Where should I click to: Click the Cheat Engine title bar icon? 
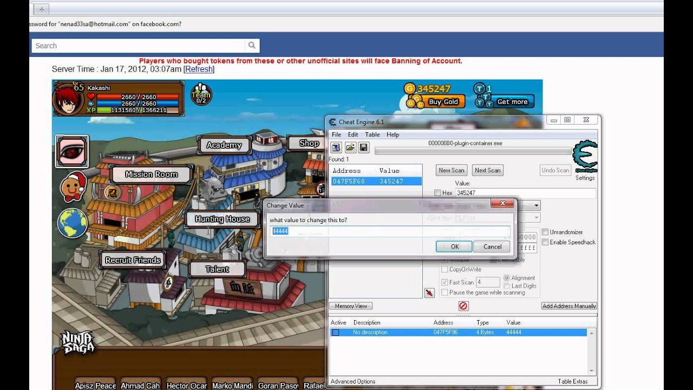pos(332,122)
